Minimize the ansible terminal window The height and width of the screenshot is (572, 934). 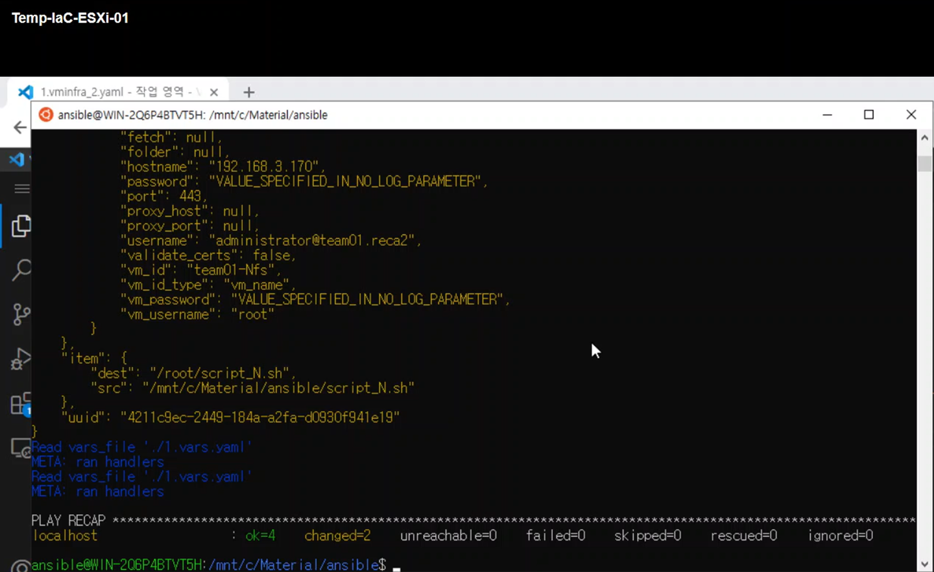click(x=827, y=115)
